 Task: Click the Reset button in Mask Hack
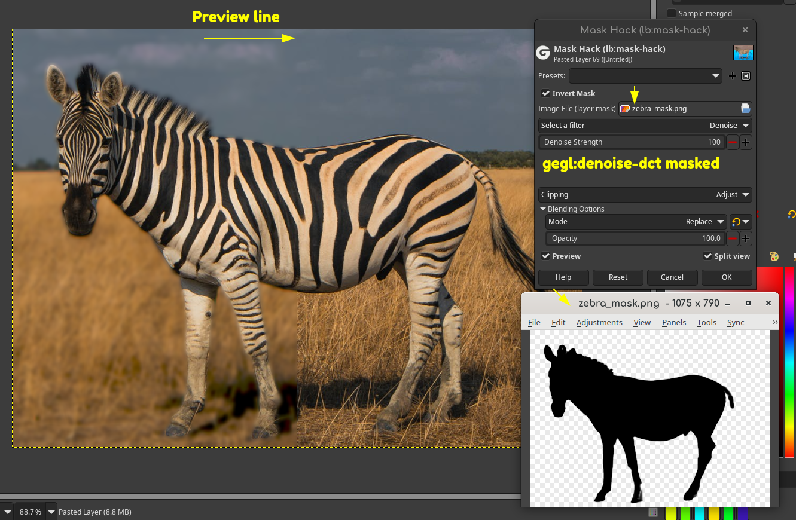pyautogui.click(x=618, y=277)
